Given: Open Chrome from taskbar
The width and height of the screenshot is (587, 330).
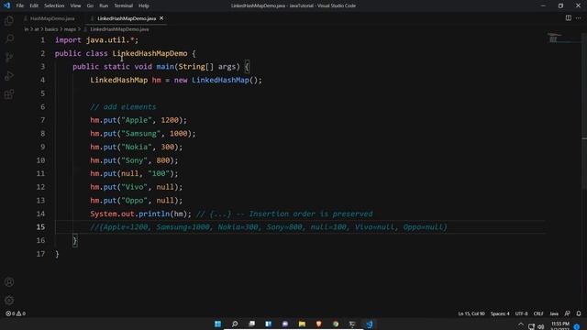Looking at the screenshot, I should 336,324.
